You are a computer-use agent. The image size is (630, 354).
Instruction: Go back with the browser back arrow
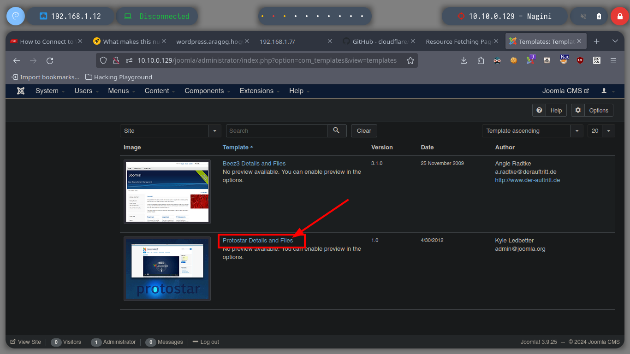click(x=17, y=60)
